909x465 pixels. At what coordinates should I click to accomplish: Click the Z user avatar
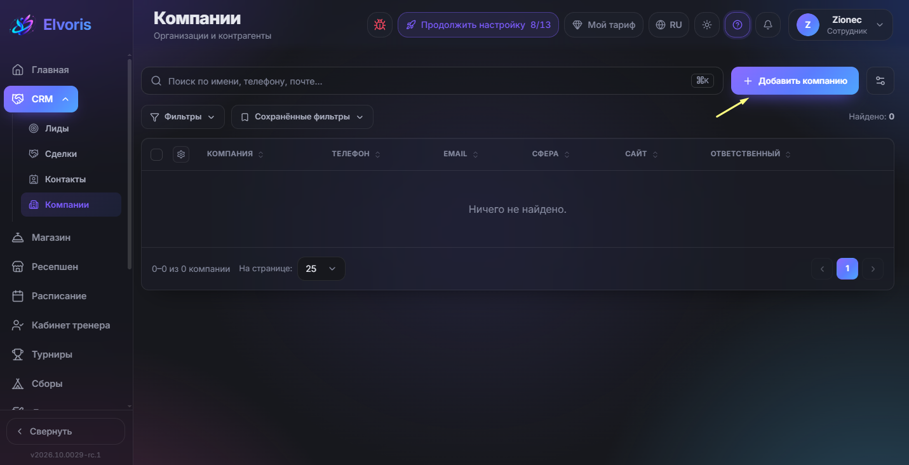(807, 25)
